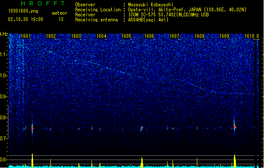Click the 1610 time marker
This screenshot has width=264, height=168.
click(249, 36)
